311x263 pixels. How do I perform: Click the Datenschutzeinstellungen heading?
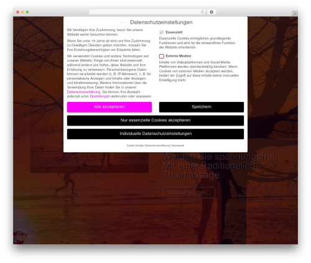161,22
